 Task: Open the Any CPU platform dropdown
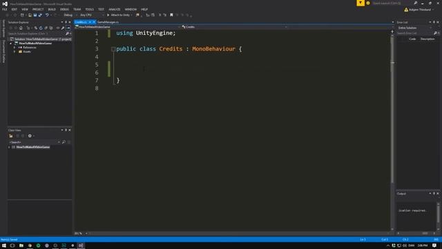click(x=92, y=15)
